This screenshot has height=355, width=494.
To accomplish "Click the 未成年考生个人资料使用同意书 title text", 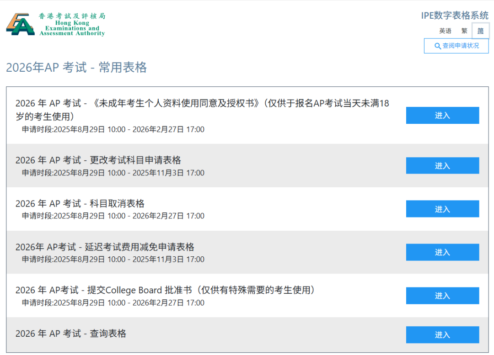I will [x=201, y=103].
